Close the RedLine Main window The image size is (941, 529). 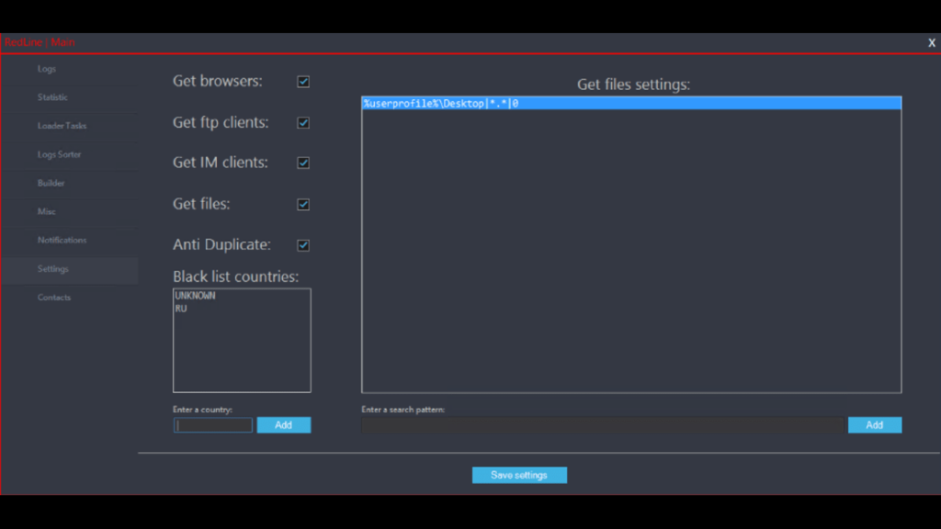(x=932, y=42)
